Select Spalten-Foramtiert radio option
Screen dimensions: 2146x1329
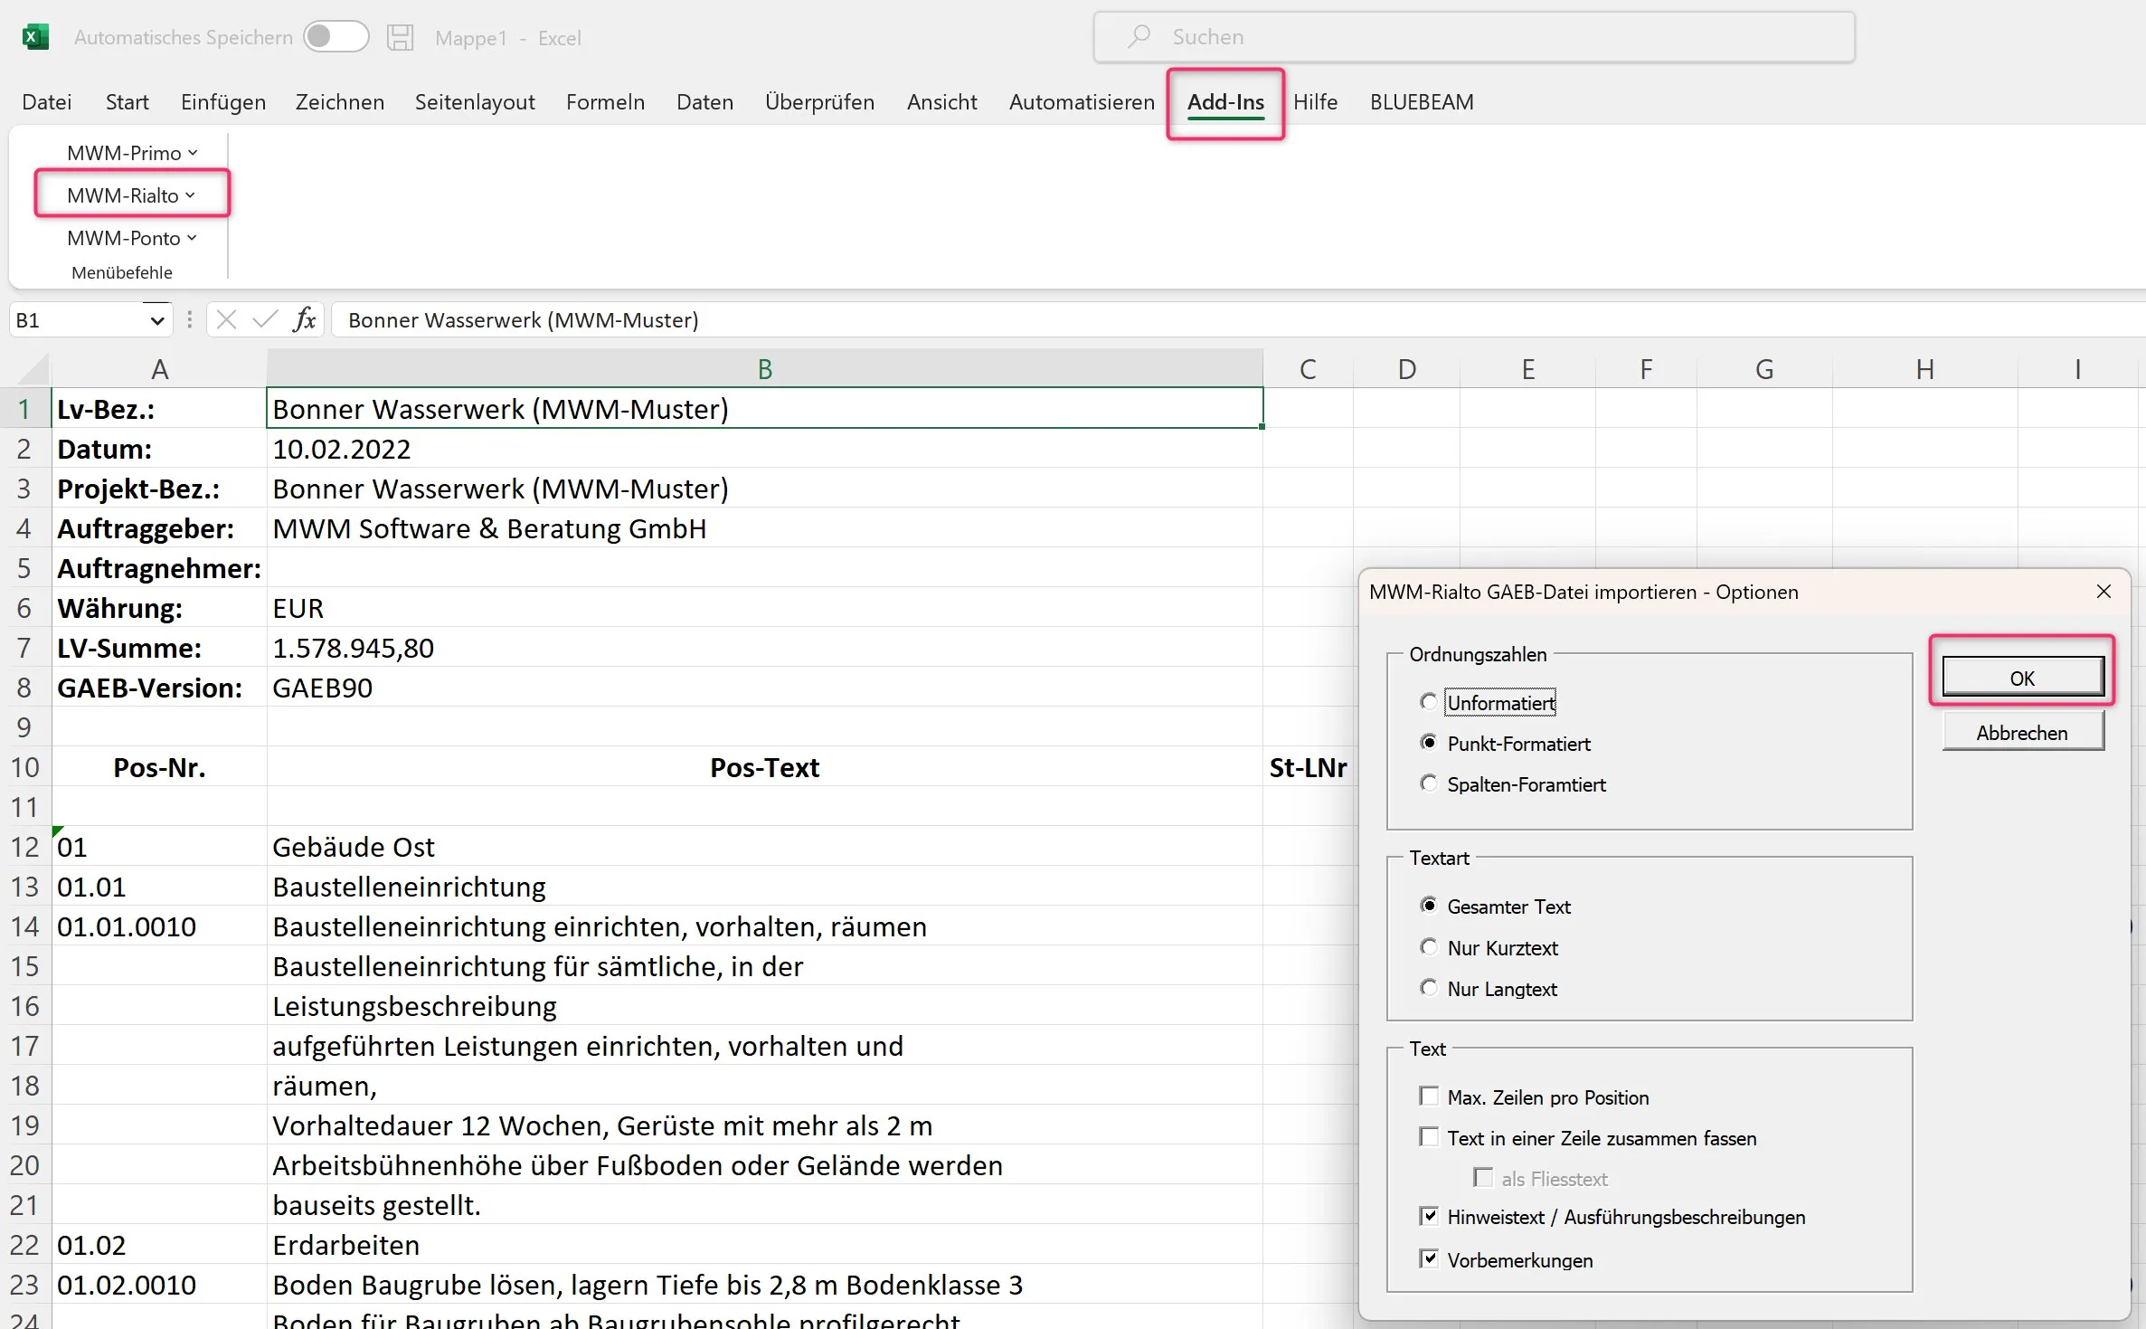pos(1429,783)
